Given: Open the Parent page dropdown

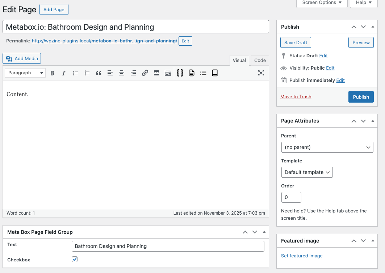Looking at the screenshot, I should click(327, 147).
